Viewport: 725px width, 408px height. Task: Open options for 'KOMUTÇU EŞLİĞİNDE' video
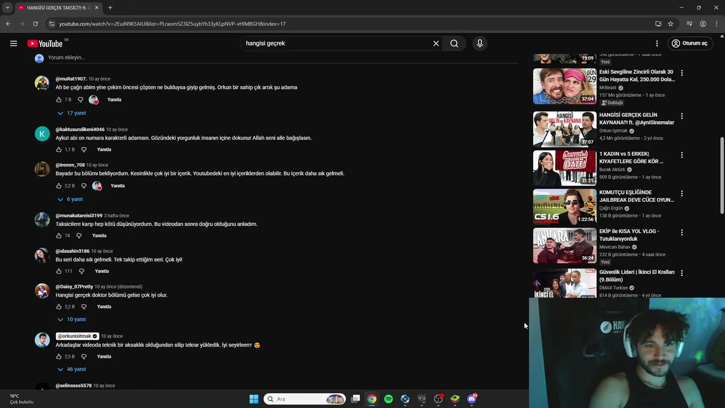click(682, 193)
